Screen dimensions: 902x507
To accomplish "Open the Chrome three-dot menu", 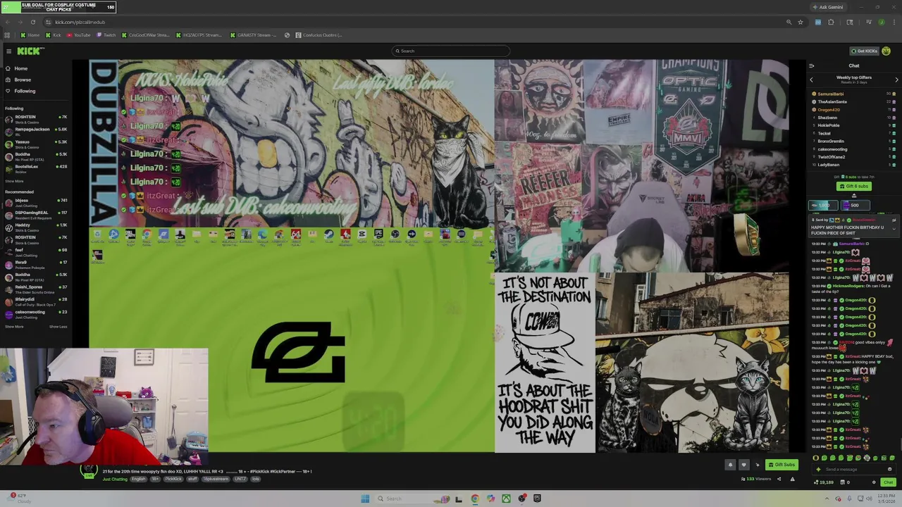I will pyautogui.click(x=894, y=22).
